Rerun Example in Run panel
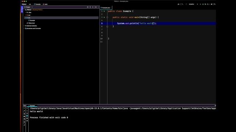 (x=24, y=109)
